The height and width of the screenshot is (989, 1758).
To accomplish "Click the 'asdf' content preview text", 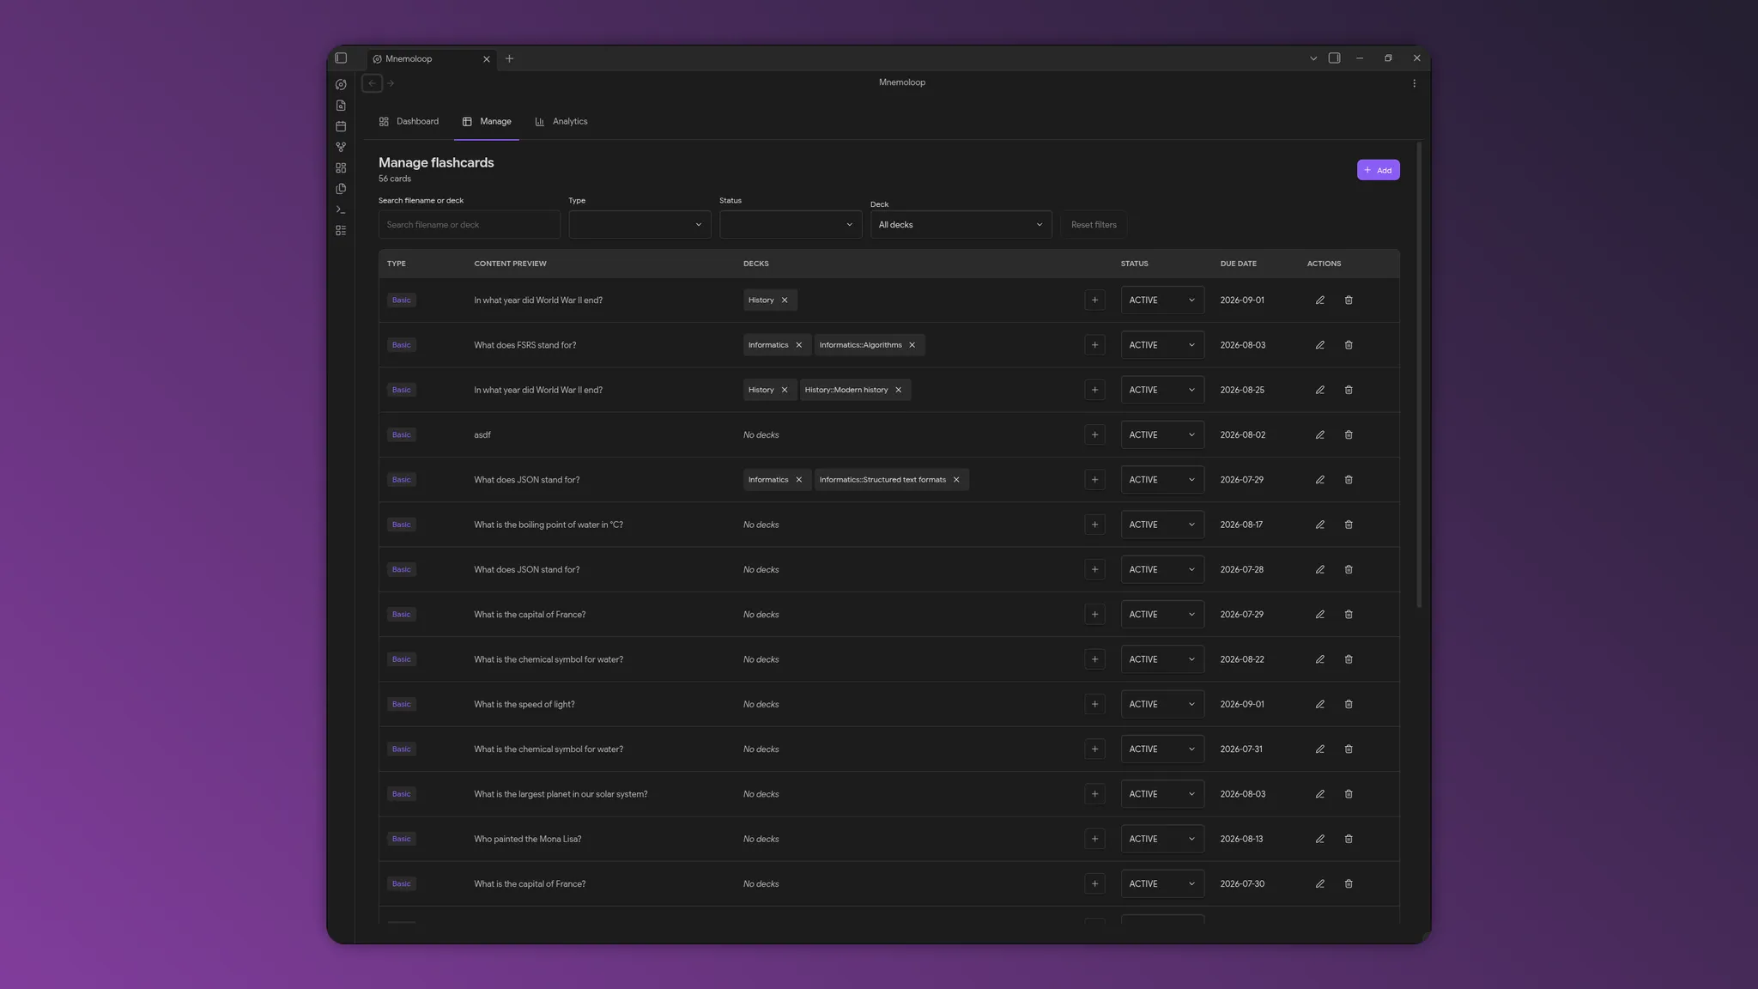I will (x=482, y=435).
